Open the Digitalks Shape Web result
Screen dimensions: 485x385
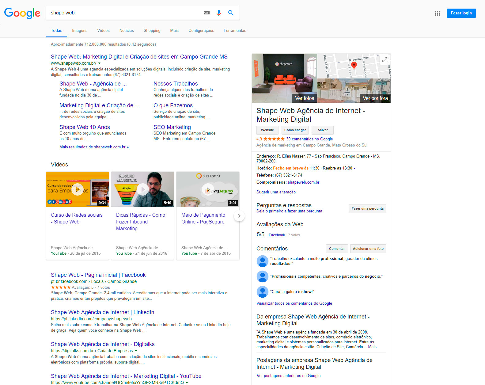pyautogui.click(x=103, y=344)
